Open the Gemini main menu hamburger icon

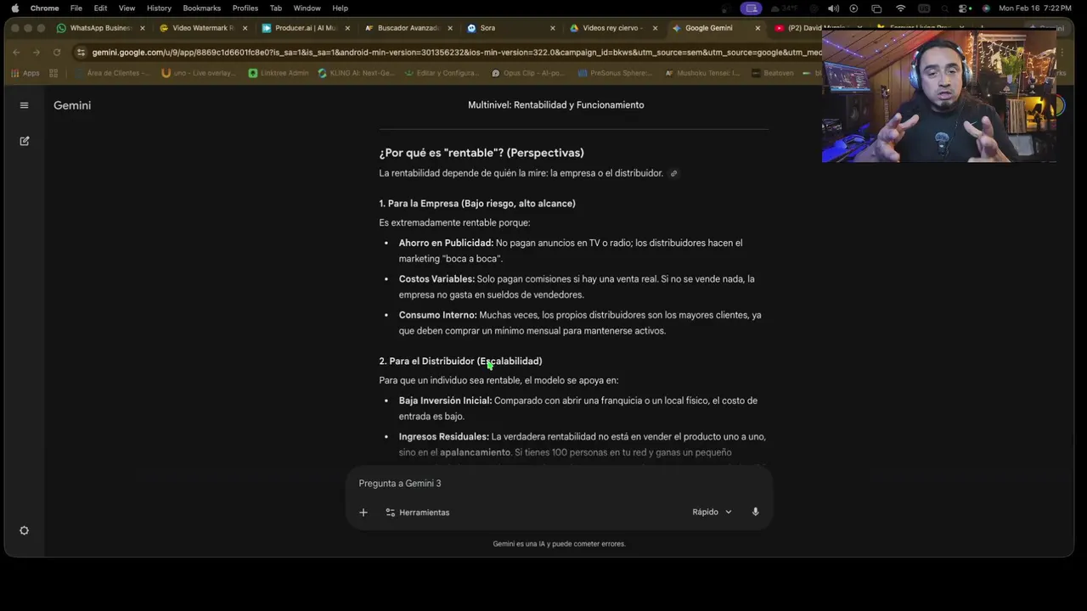click(24, 105)
